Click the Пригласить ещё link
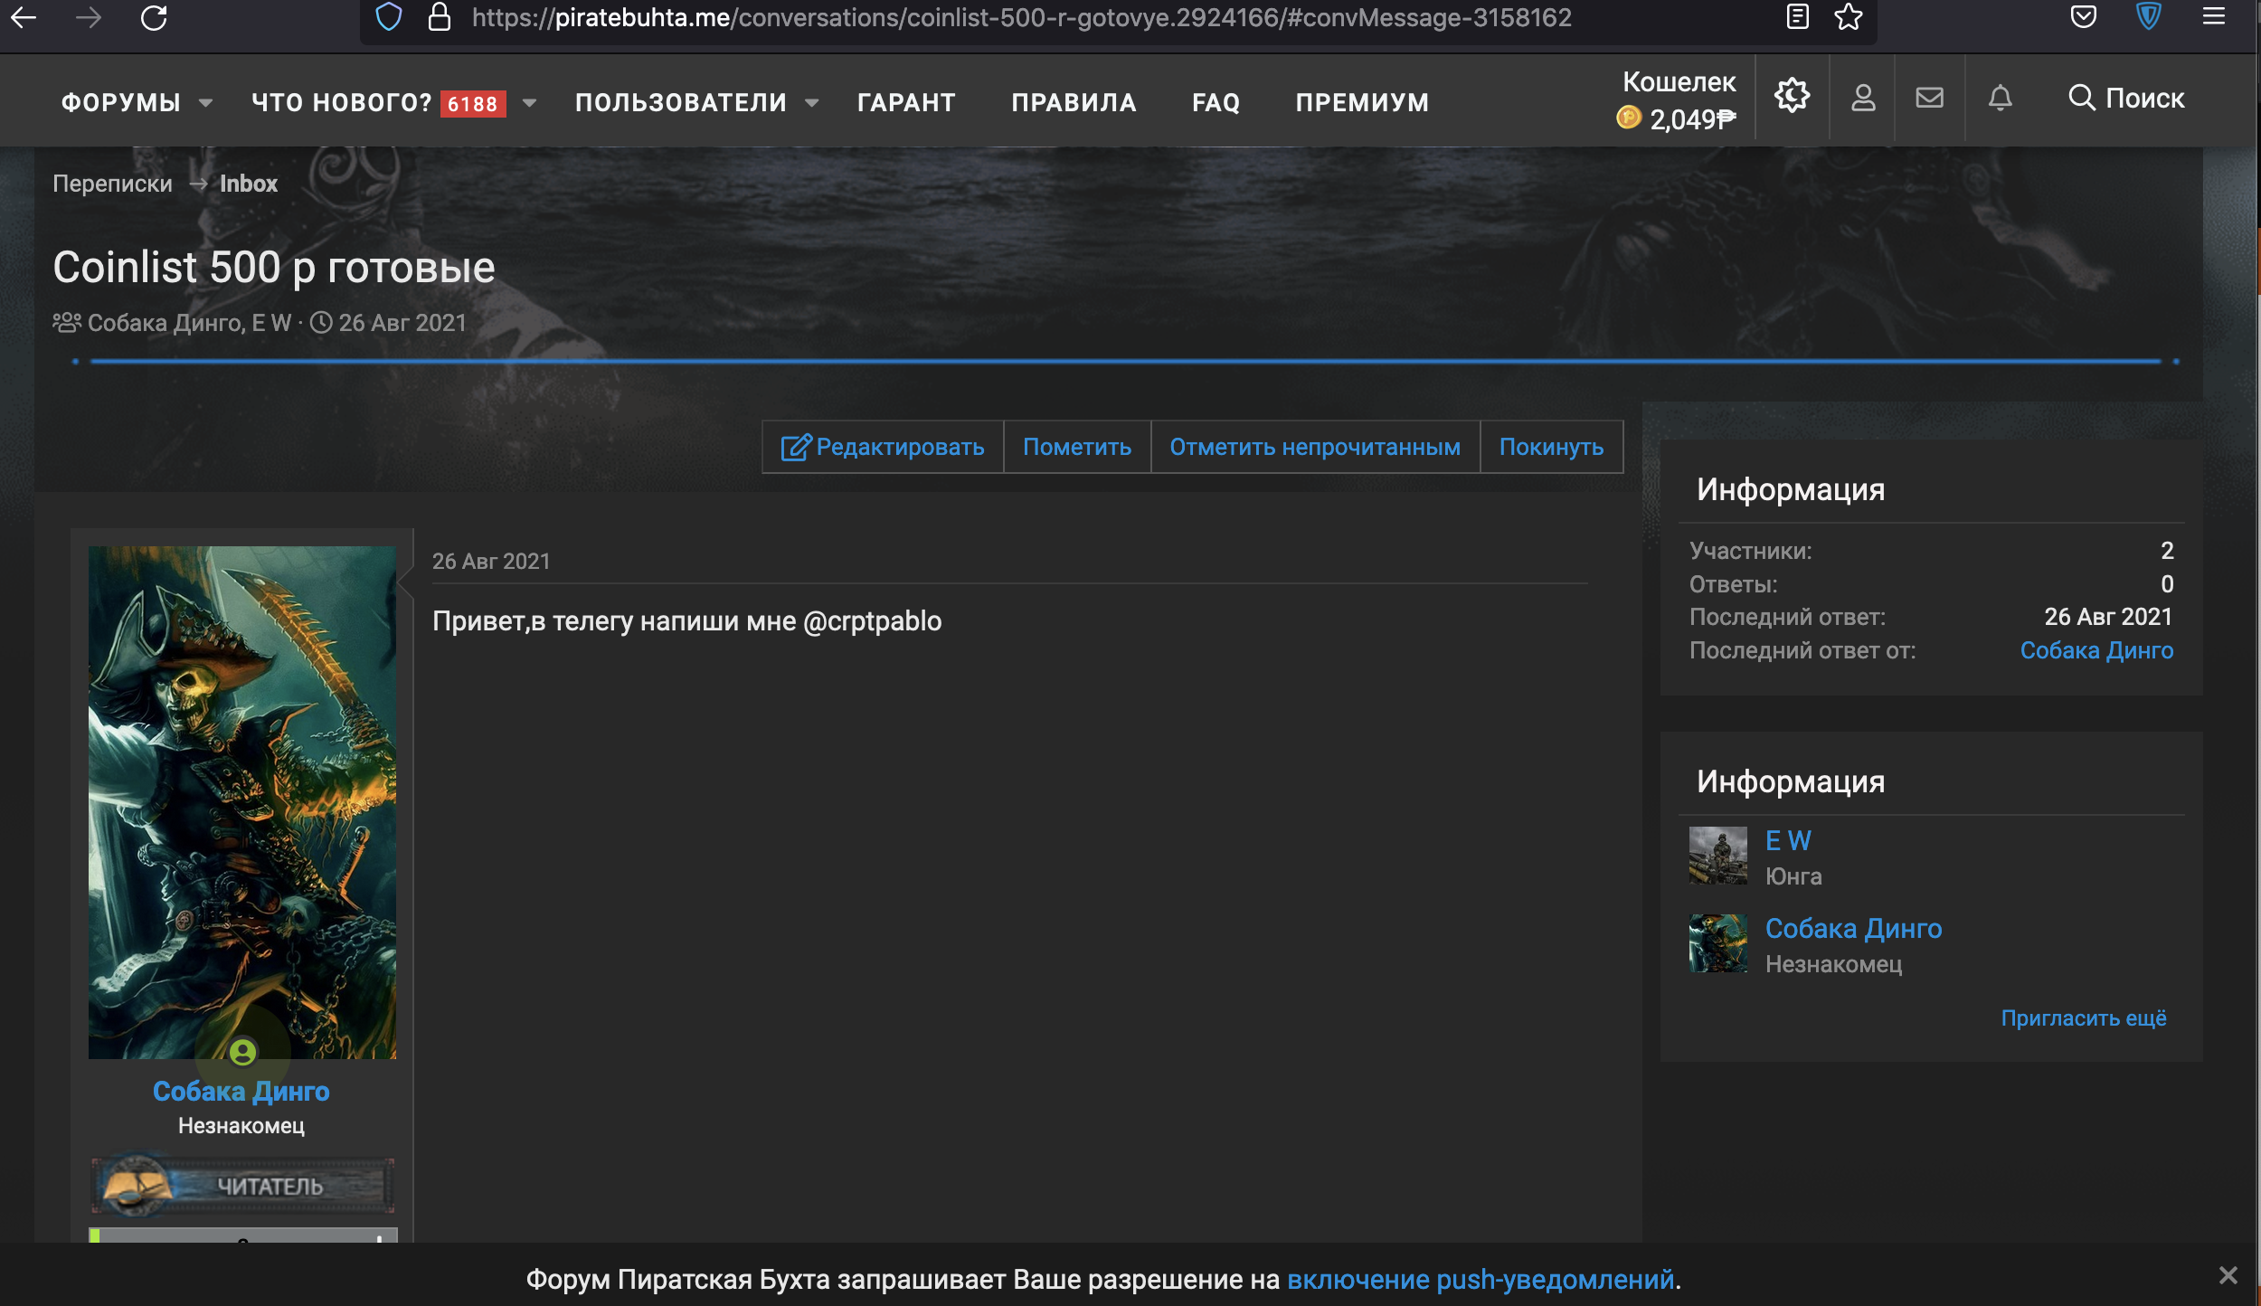Screen dimensions: 2261x1306 [2084, 1018]
